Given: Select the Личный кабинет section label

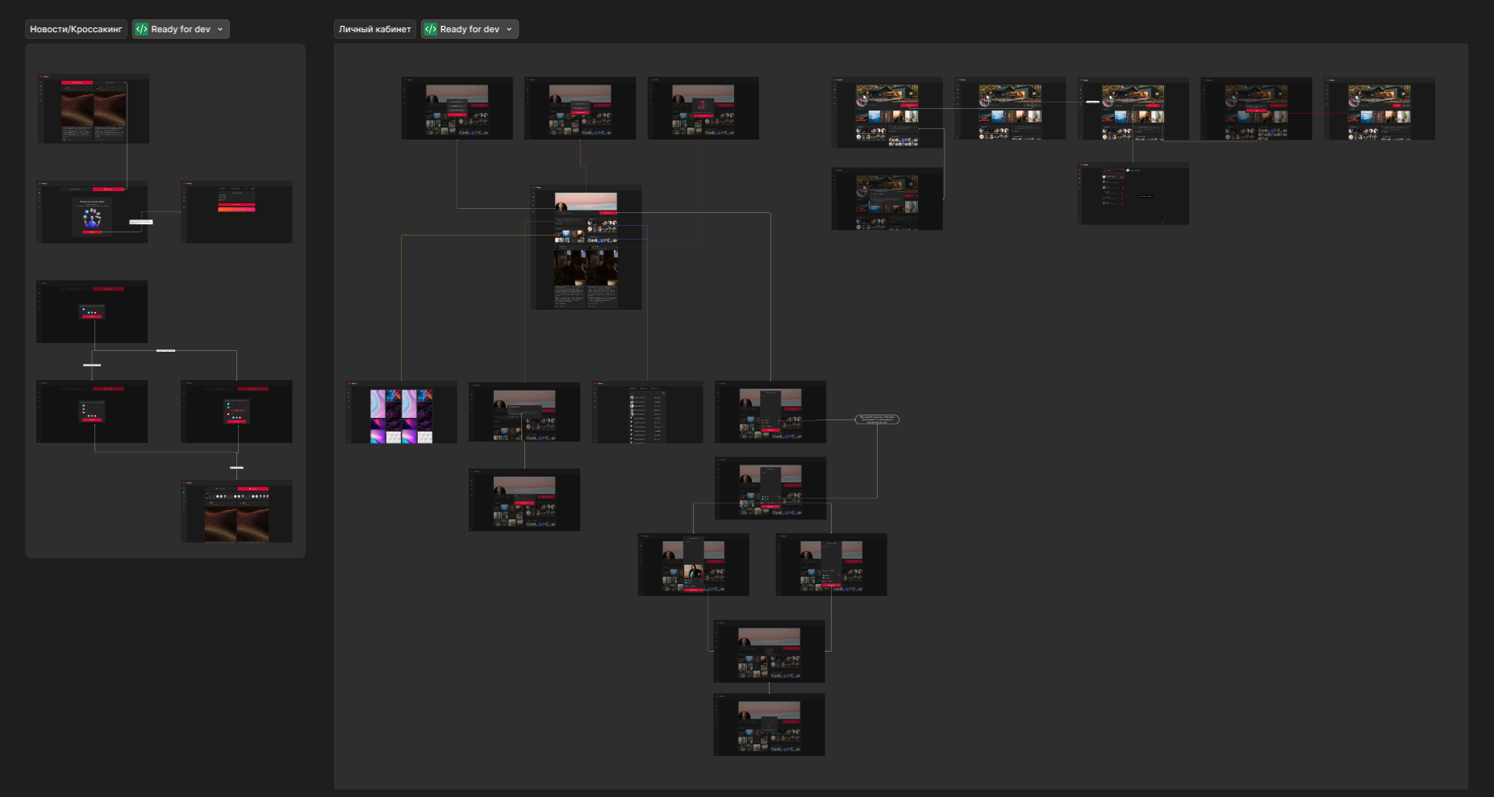Looking at the screenshot, I should (375, 29).
